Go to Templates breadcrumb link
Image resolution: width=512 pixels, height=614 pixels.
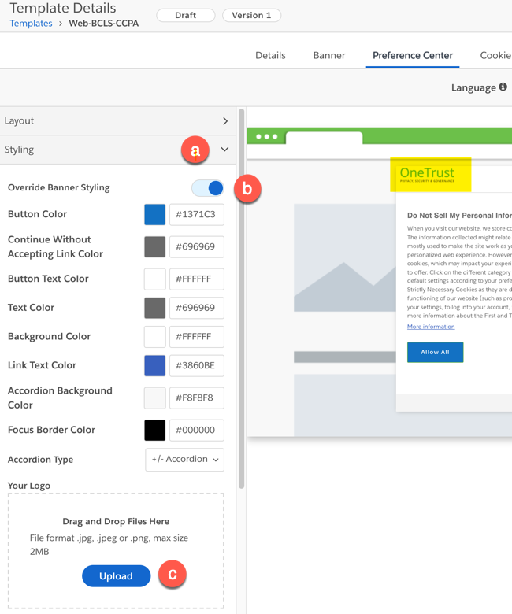click(31, 24)
